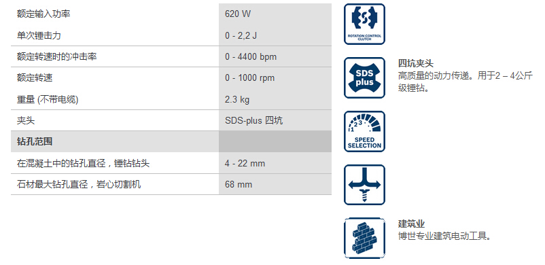Select the 0 - 4400 bpm impact rate value

click(251, 56)
